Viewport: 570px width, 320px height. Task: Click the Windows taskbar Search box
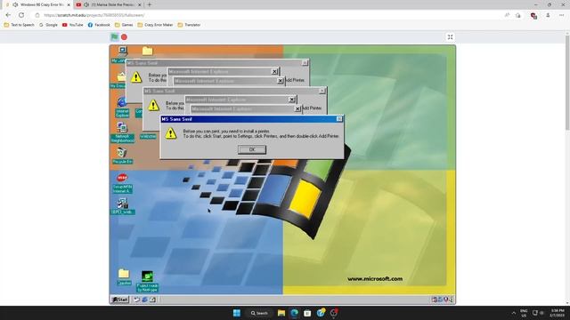coord(259,313)
